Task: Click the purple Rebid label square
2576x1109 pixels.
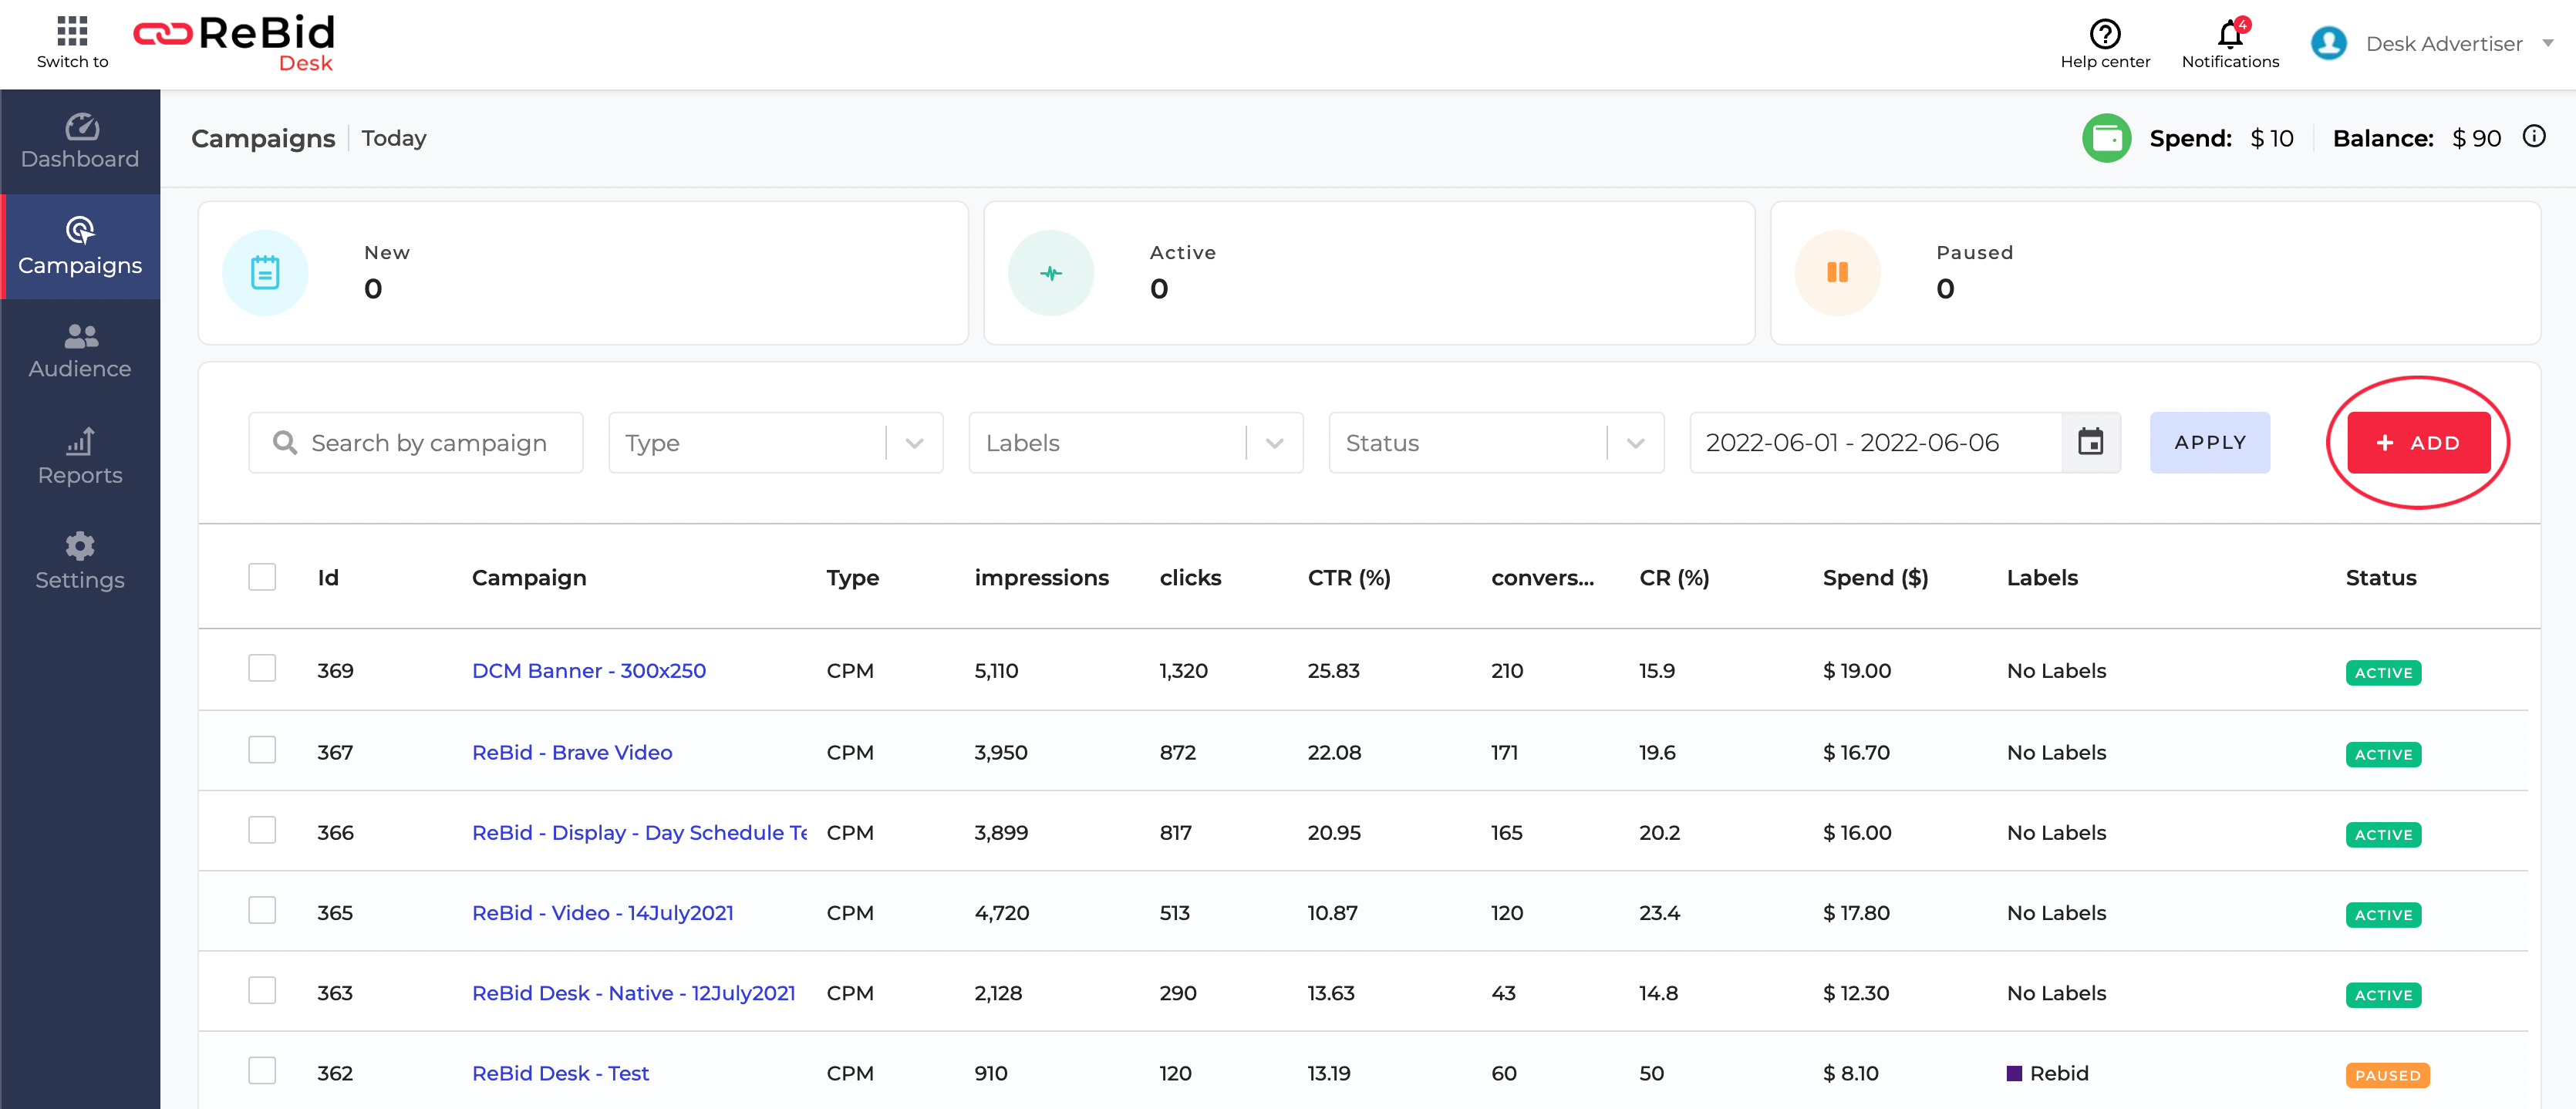Action: (x=2014, y=1073)
